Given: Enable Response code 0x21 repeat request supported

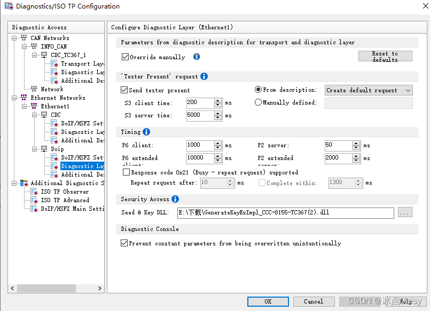Looking at the screenshot, I should tap(126, 172).
